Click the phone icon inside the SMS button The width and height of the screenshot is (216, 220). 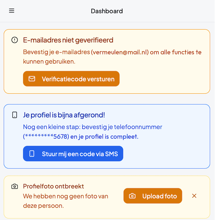[x=32, y=154]
